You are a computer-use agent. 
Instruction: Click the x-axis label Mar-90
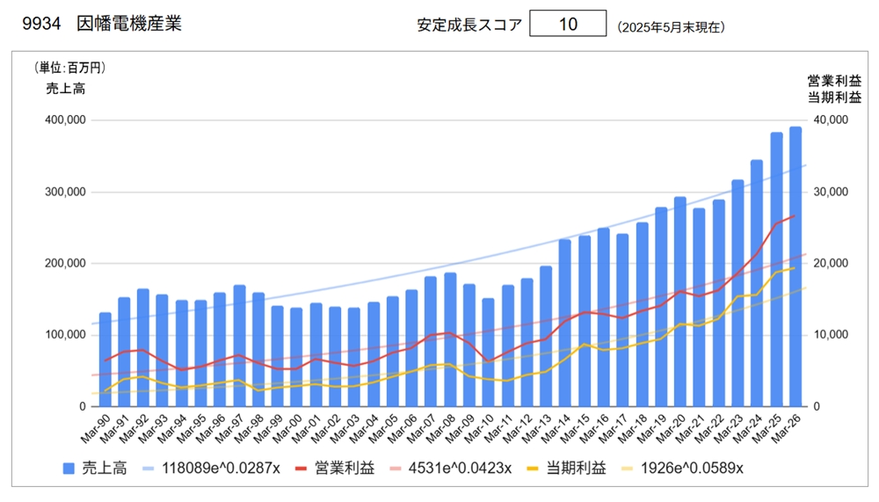pyautogui.click(x=96, y=428)
